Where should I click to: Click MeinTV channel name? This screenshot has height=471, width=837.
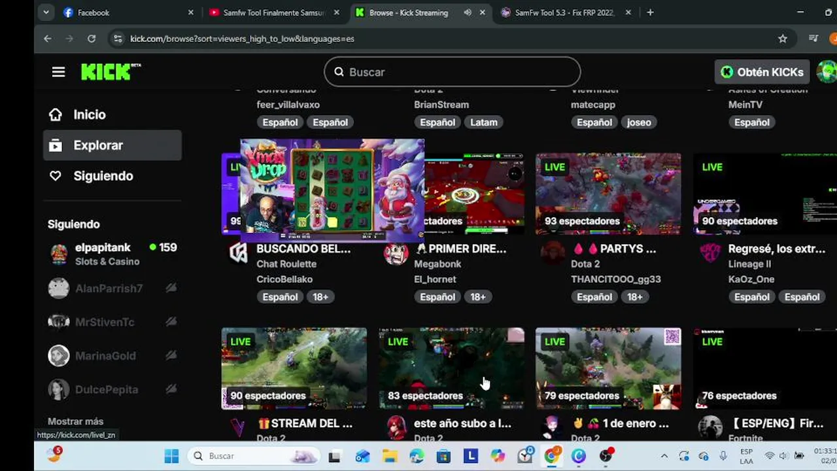[x=745, y=105]
